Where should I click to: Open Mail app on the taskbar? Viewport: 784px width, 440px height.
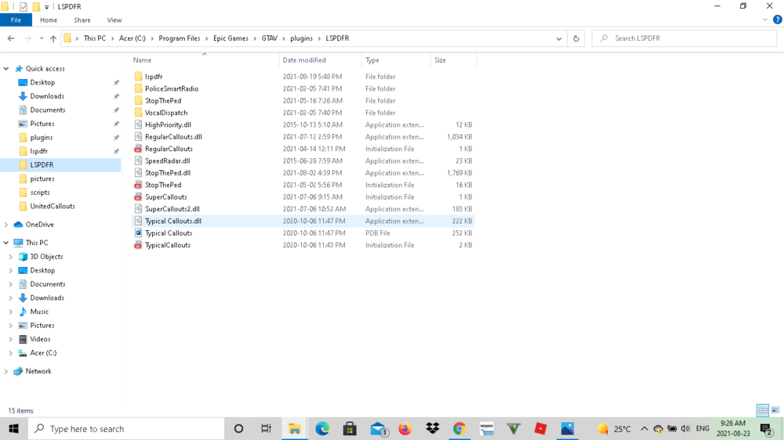(x=379, y=428)
